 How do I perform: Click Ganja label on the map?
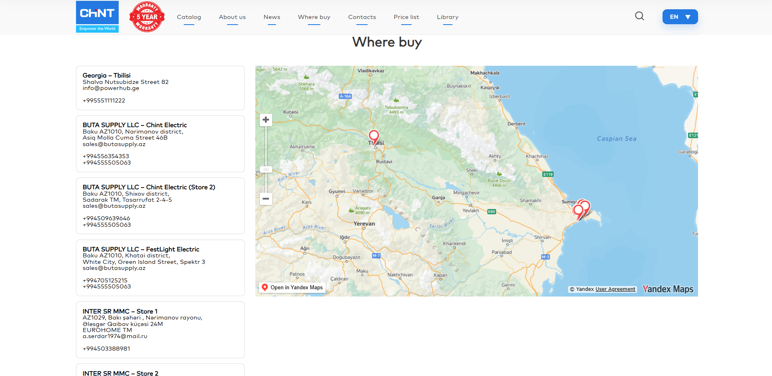click(439, 198)
